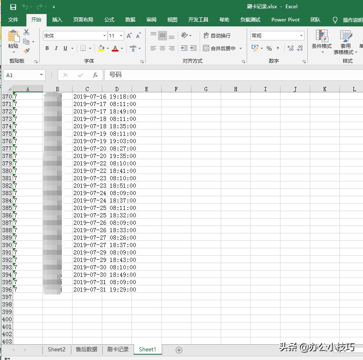Toggle italic formatting

click(56, 48)
